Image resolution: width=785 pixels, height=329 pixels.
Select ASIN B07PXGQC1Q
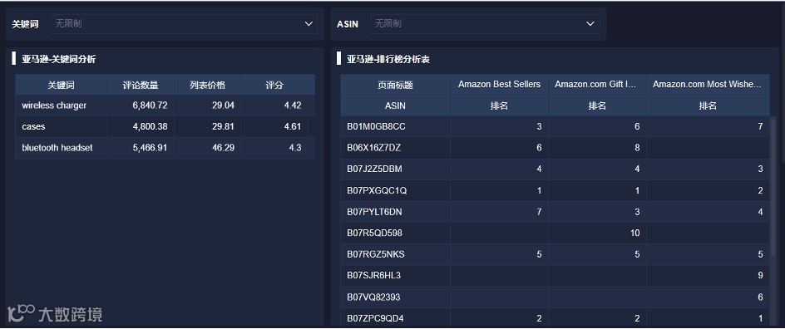(377, 190)
